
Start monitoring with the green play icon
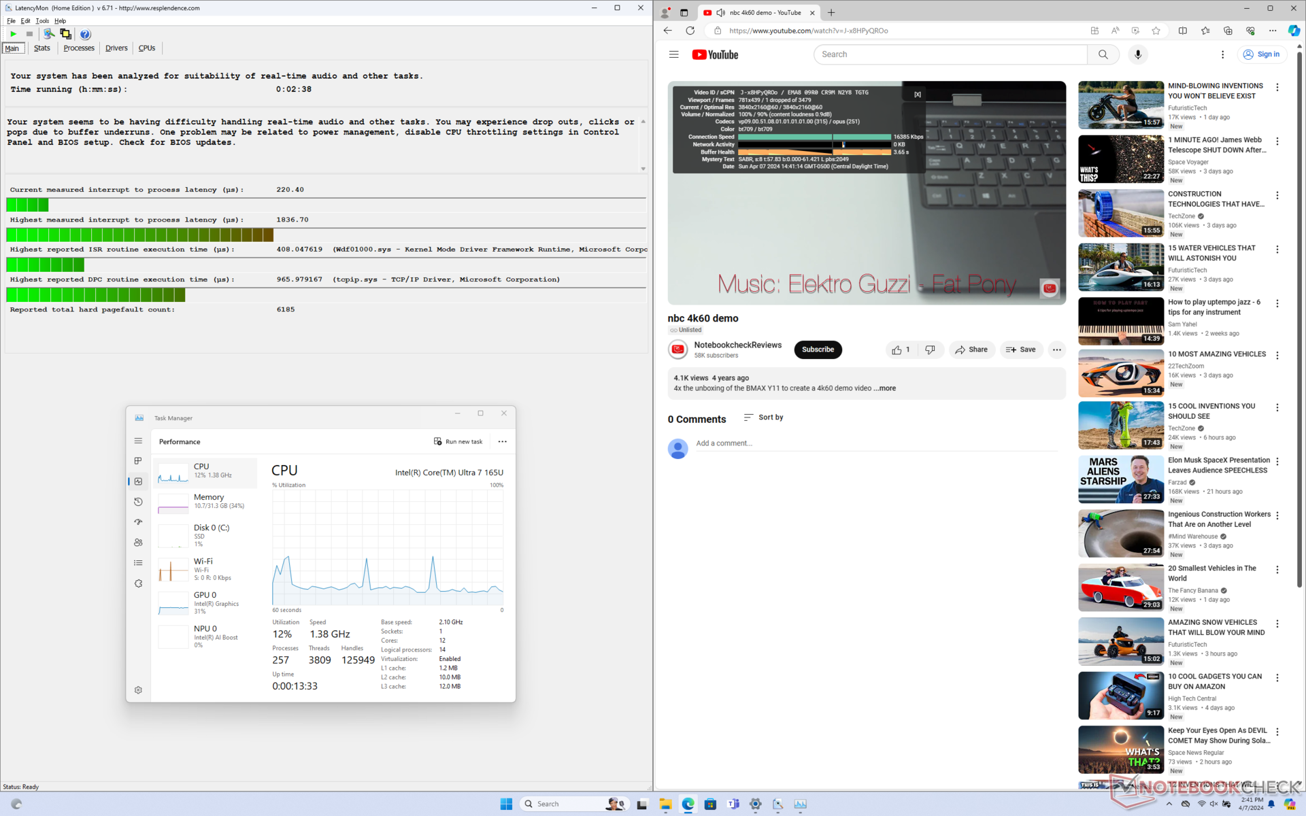pyautogui.click(x=13, y=34)
